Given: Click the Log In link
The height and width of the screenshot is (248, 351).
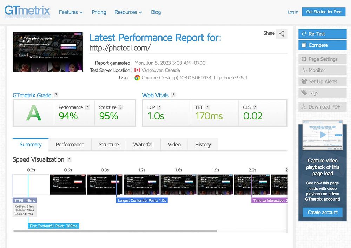Looking at the screenshot, I should [x=293, y=12].
